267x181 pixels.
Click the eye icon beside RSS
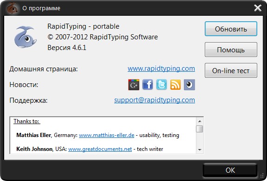pyautogui.click(x=189, y=85)
